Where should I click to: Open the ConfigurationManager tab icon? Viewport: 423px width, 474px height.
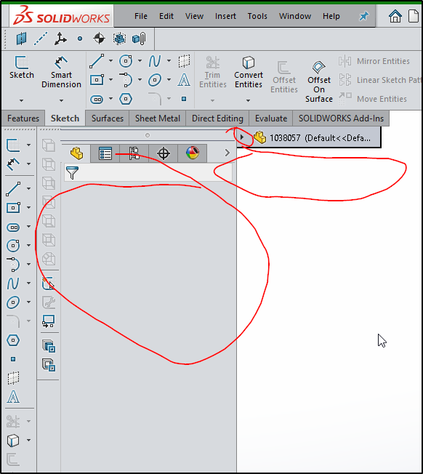click(x=134, y=153)
